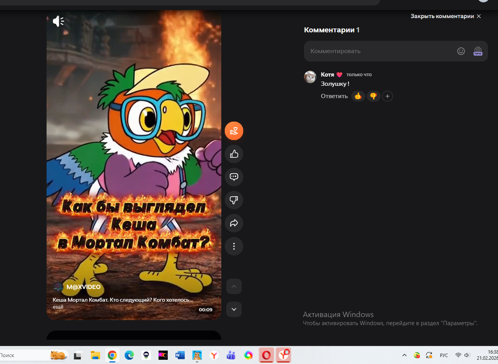Open Microsoft Word from the taskbar
498x364 pixels.
(x=180, y=355)
